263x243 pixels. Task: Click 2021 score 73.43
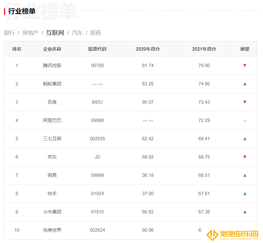[x=204, y=102]
